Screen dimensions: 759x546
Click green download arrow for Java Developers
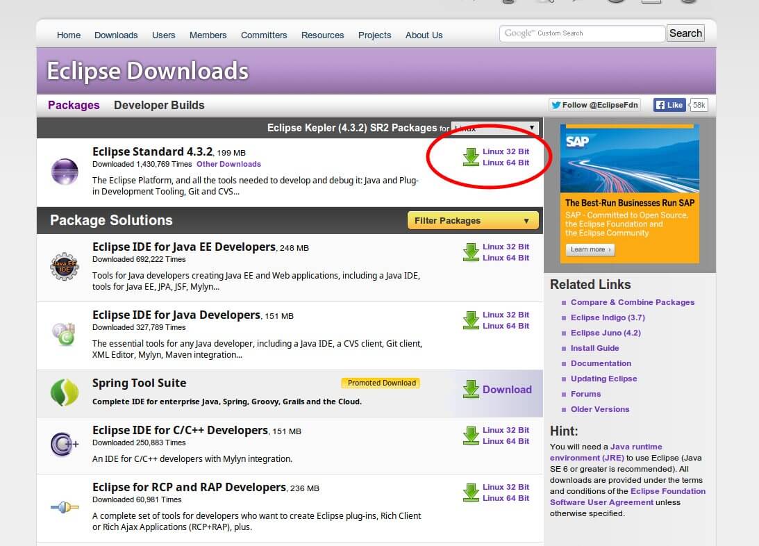[x=471, y=320]
